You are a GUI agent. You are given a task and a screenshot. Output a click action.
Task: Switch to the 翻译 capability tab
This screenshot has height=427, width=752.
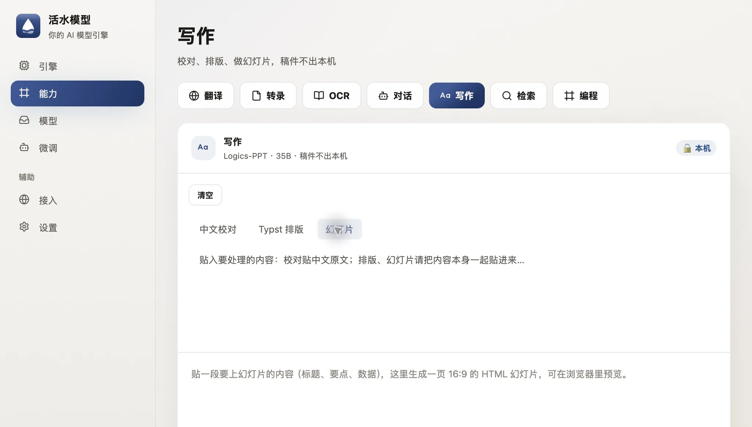click(206, 95)
